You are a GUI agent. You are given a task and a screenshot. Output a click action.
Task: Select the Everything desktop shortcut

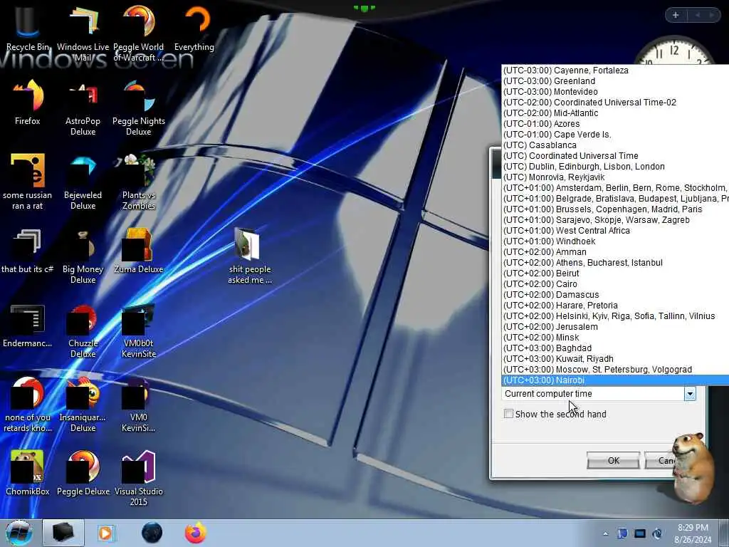pos(194,28)
